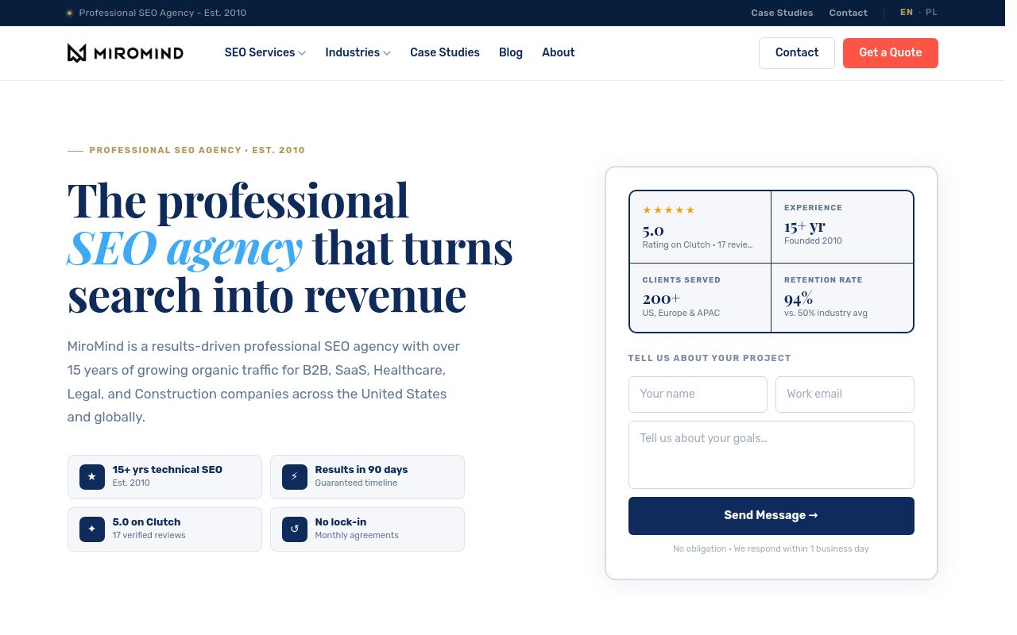Image resolution: width=1017 pixels, height=635 pixels.
Task: Click the five-star rating icons
Action: coord(668,210)
